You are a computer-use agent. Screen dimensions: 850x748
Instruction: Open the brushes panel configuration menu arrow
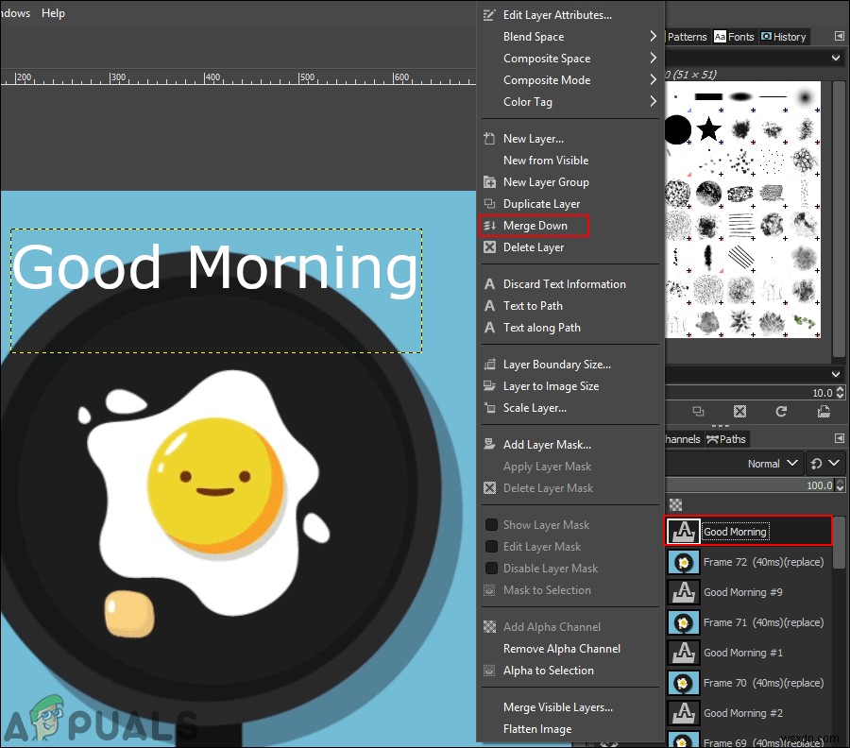click(x=839, y=37)
